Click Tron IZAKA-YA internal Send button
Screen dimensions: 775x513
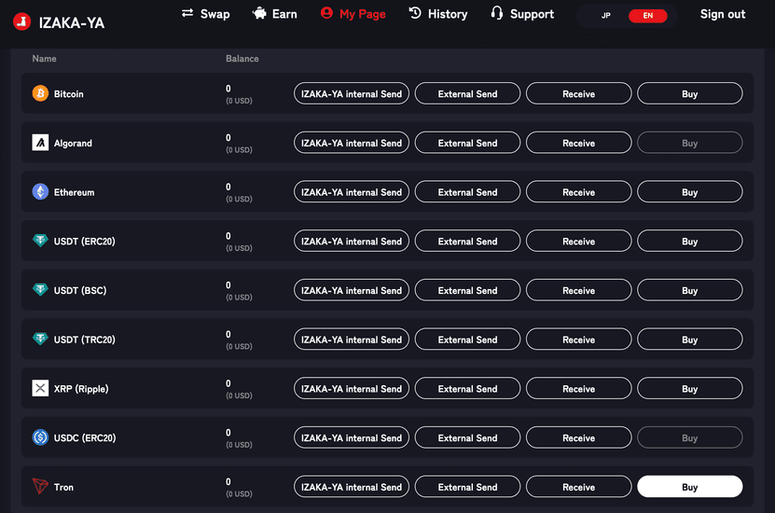(352, 487)
